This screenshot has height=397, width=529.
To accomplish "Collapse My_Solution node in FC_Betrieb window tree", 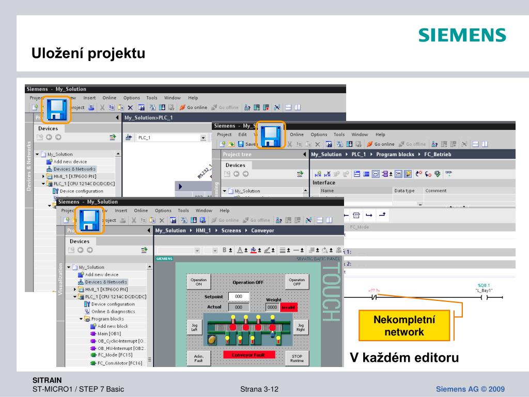I will (224, 191).
